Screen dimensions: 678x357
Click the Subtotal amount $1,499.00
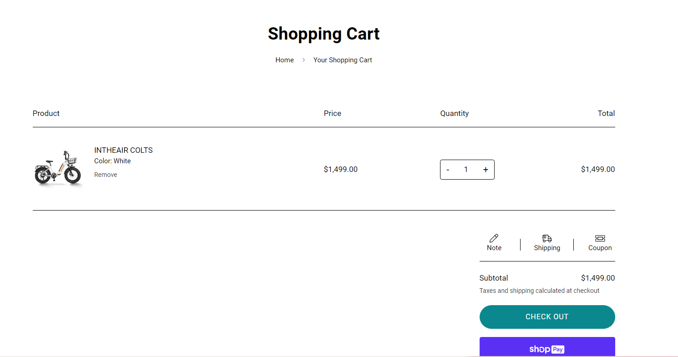tap(598, 278)
